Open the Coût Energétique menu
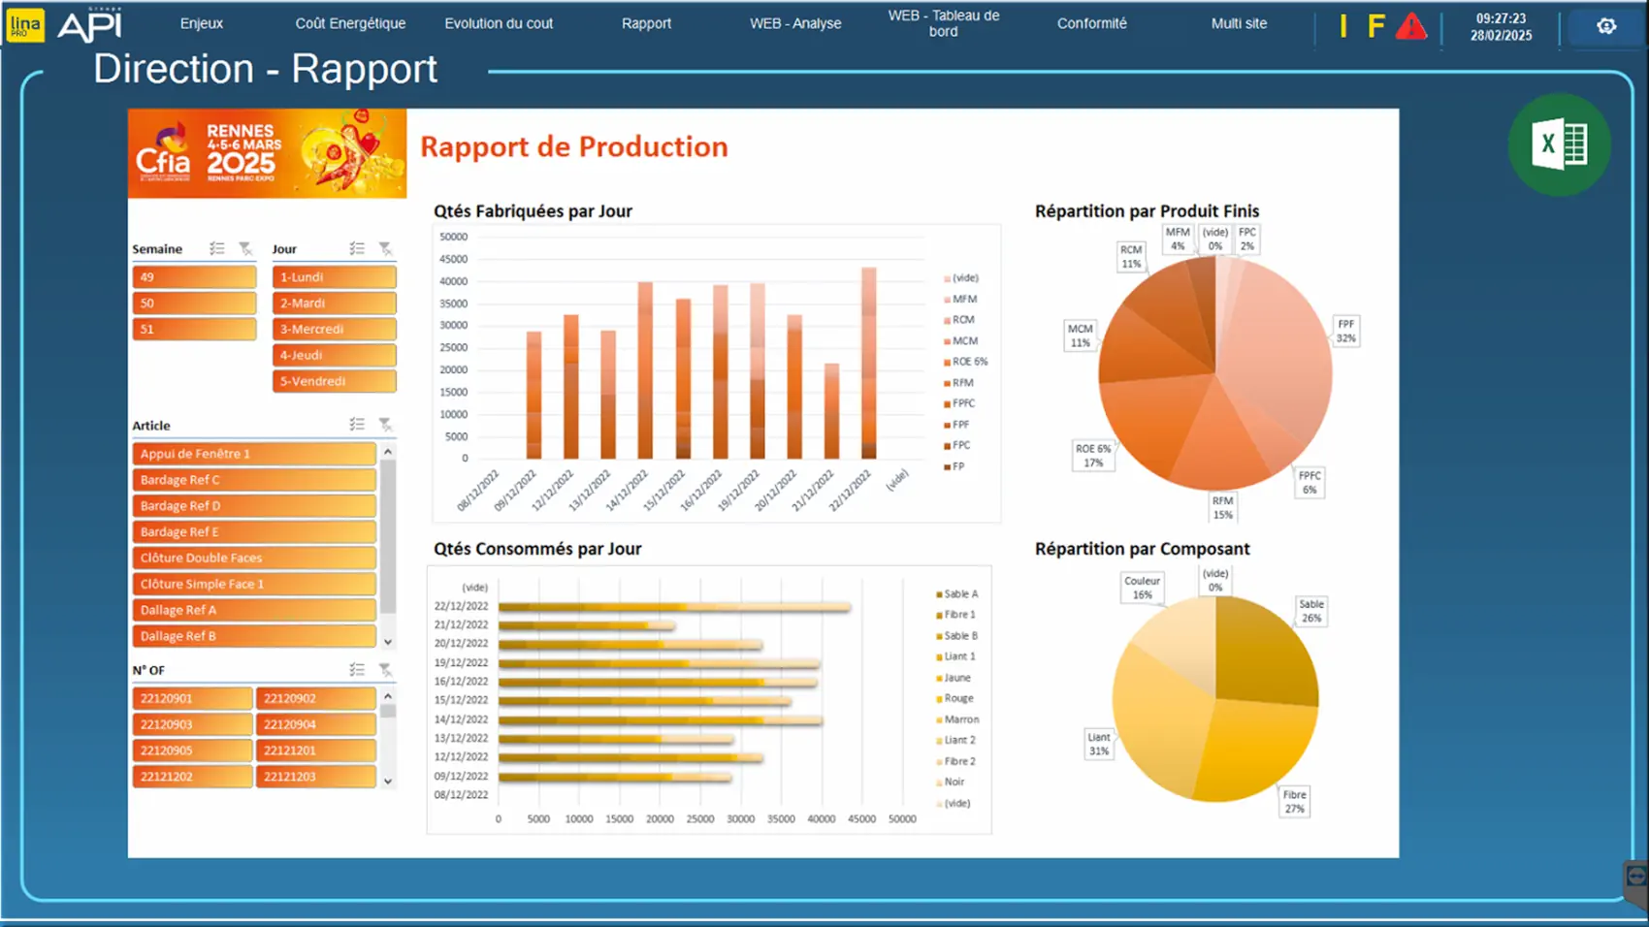The height and width of the screenshot is (927, 1649). pos(350,23)
